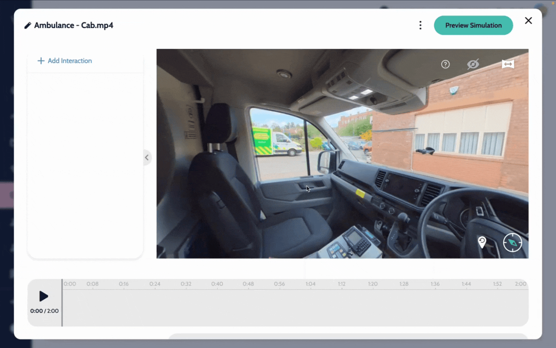Select the 0:48 mark on the timeline
Screen dimensions: 556x348
click(248, 284)
